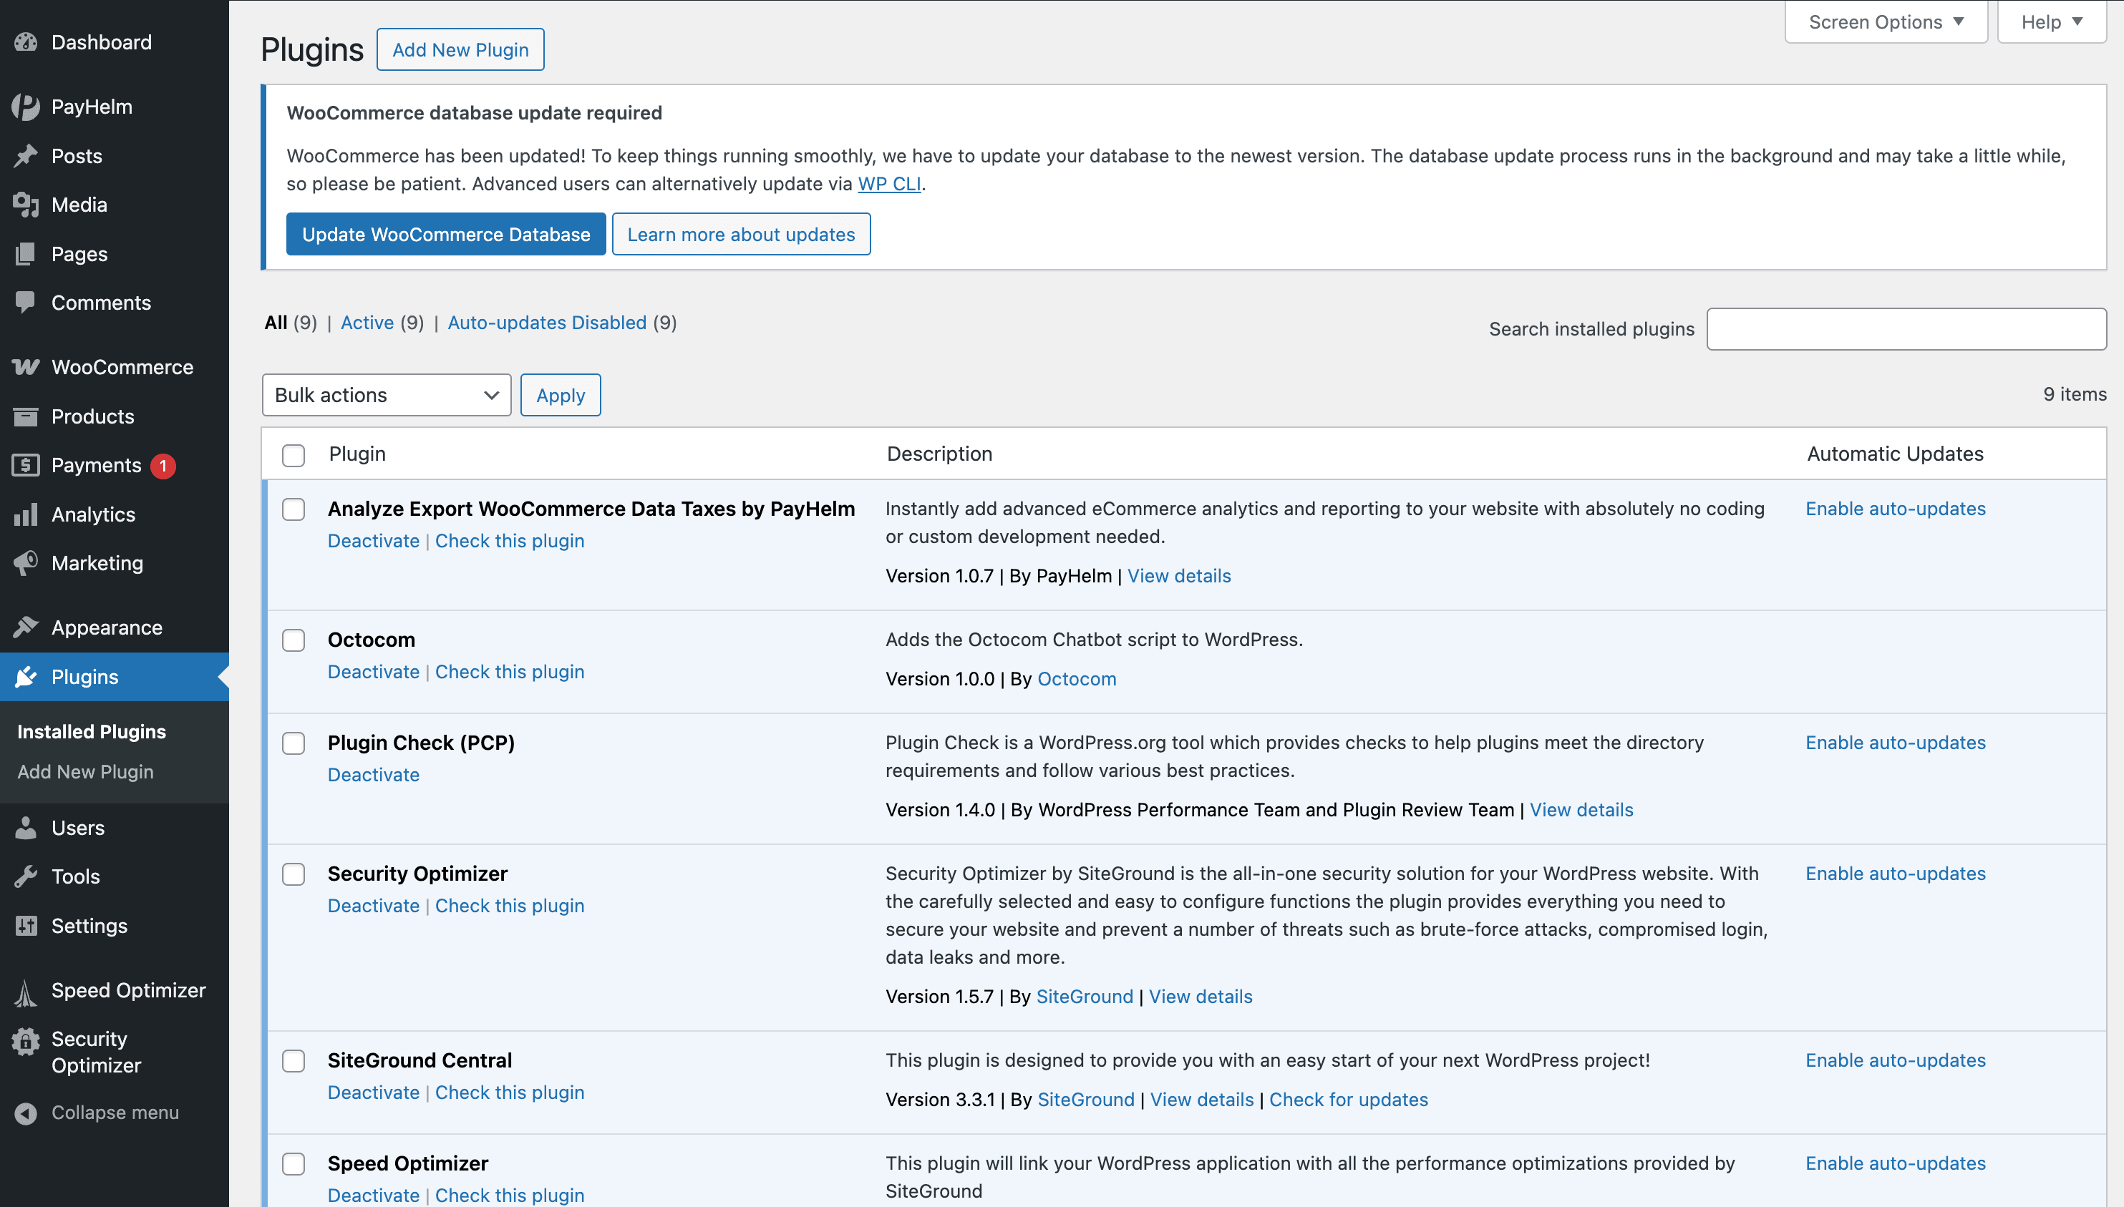Open the Bulk actions dropdown
This screenshot has width=2124, height=1207.
tap(386, 395)
